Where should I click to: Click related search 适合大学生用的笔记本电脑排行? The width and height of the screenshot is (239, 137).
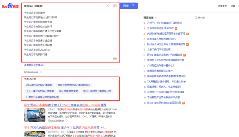click(74, 85)
